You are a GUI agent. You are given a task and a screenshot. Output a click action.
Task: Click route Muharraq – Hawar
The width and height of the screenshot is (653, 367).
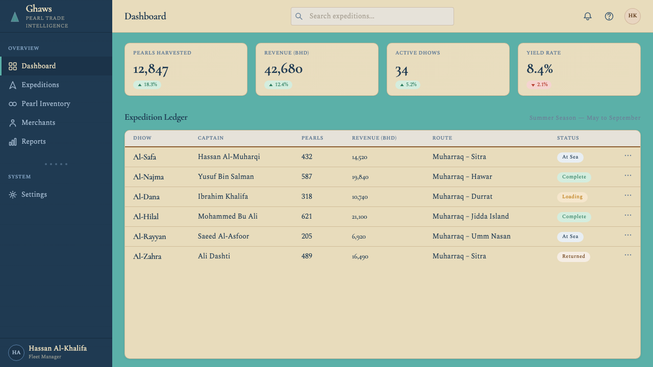[x=462, y=177]
